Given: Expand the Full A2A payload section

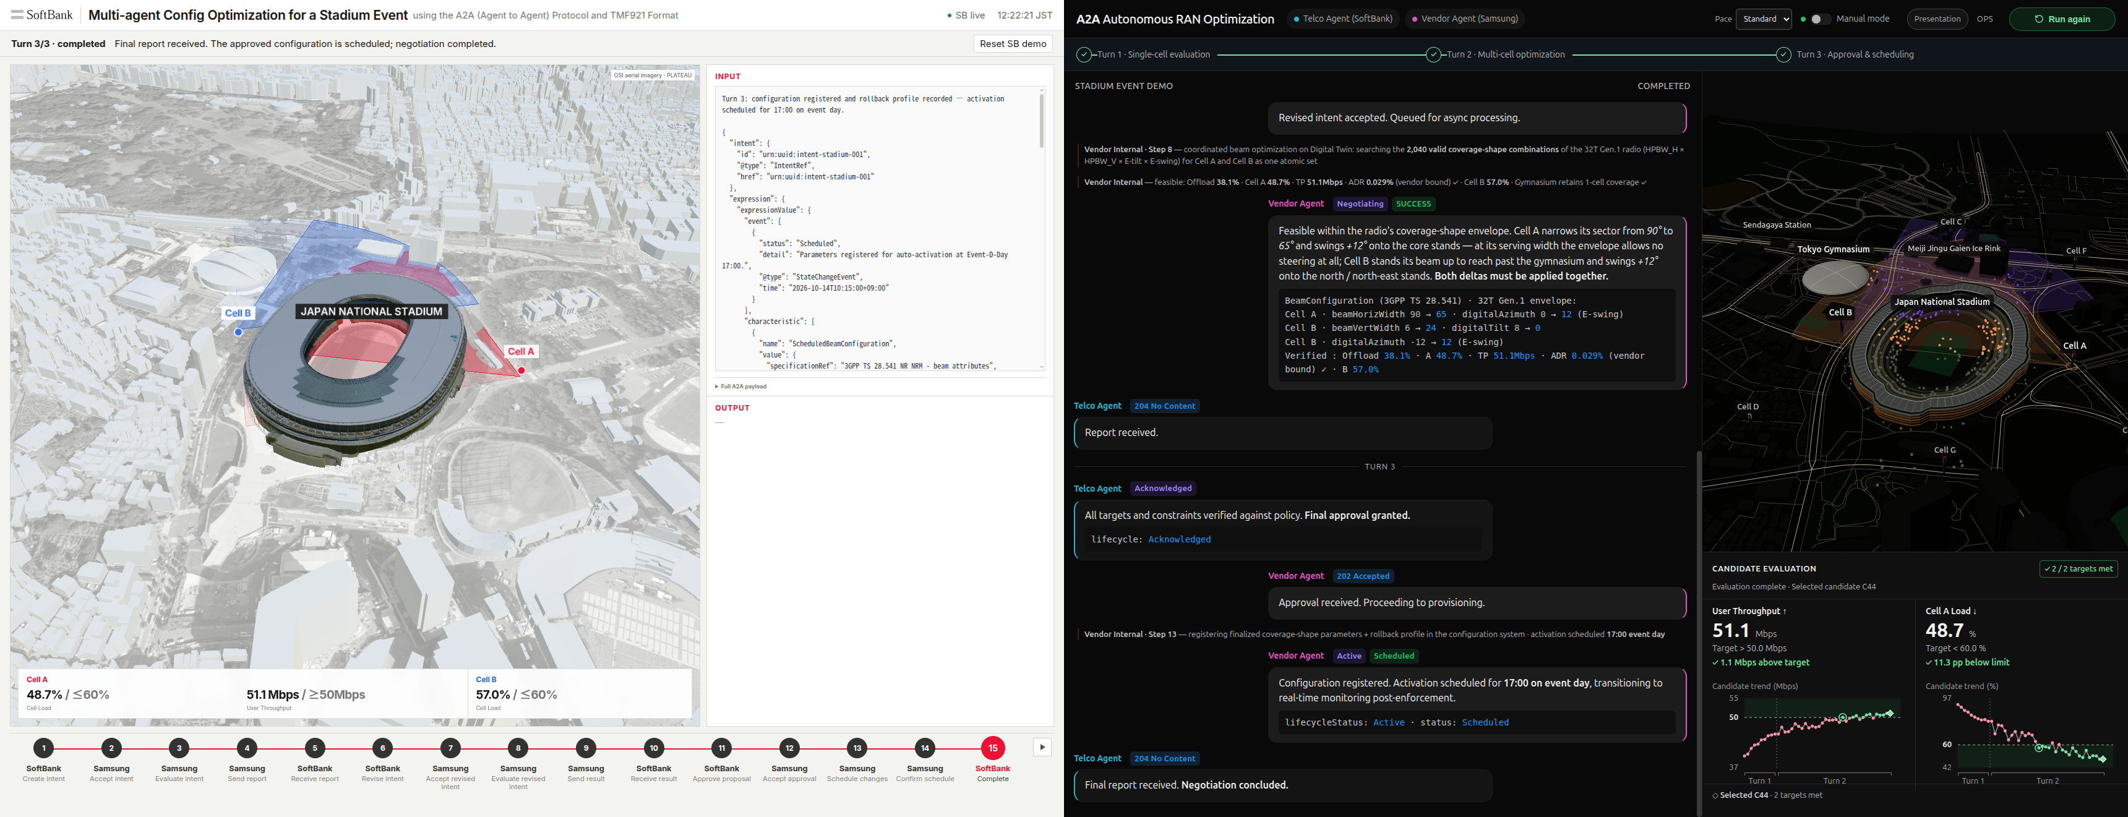Looking at the screenshot, I should [740, 386].
